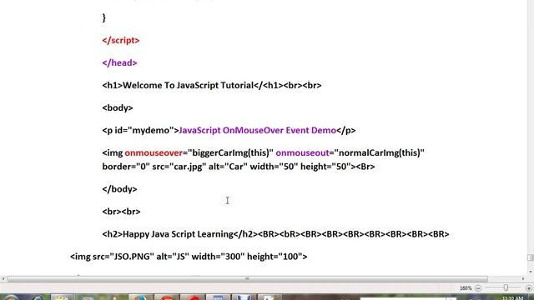Click the lone '<br><br>' line
This screenshot has width=534, height=300.
[x=121, y=212]
